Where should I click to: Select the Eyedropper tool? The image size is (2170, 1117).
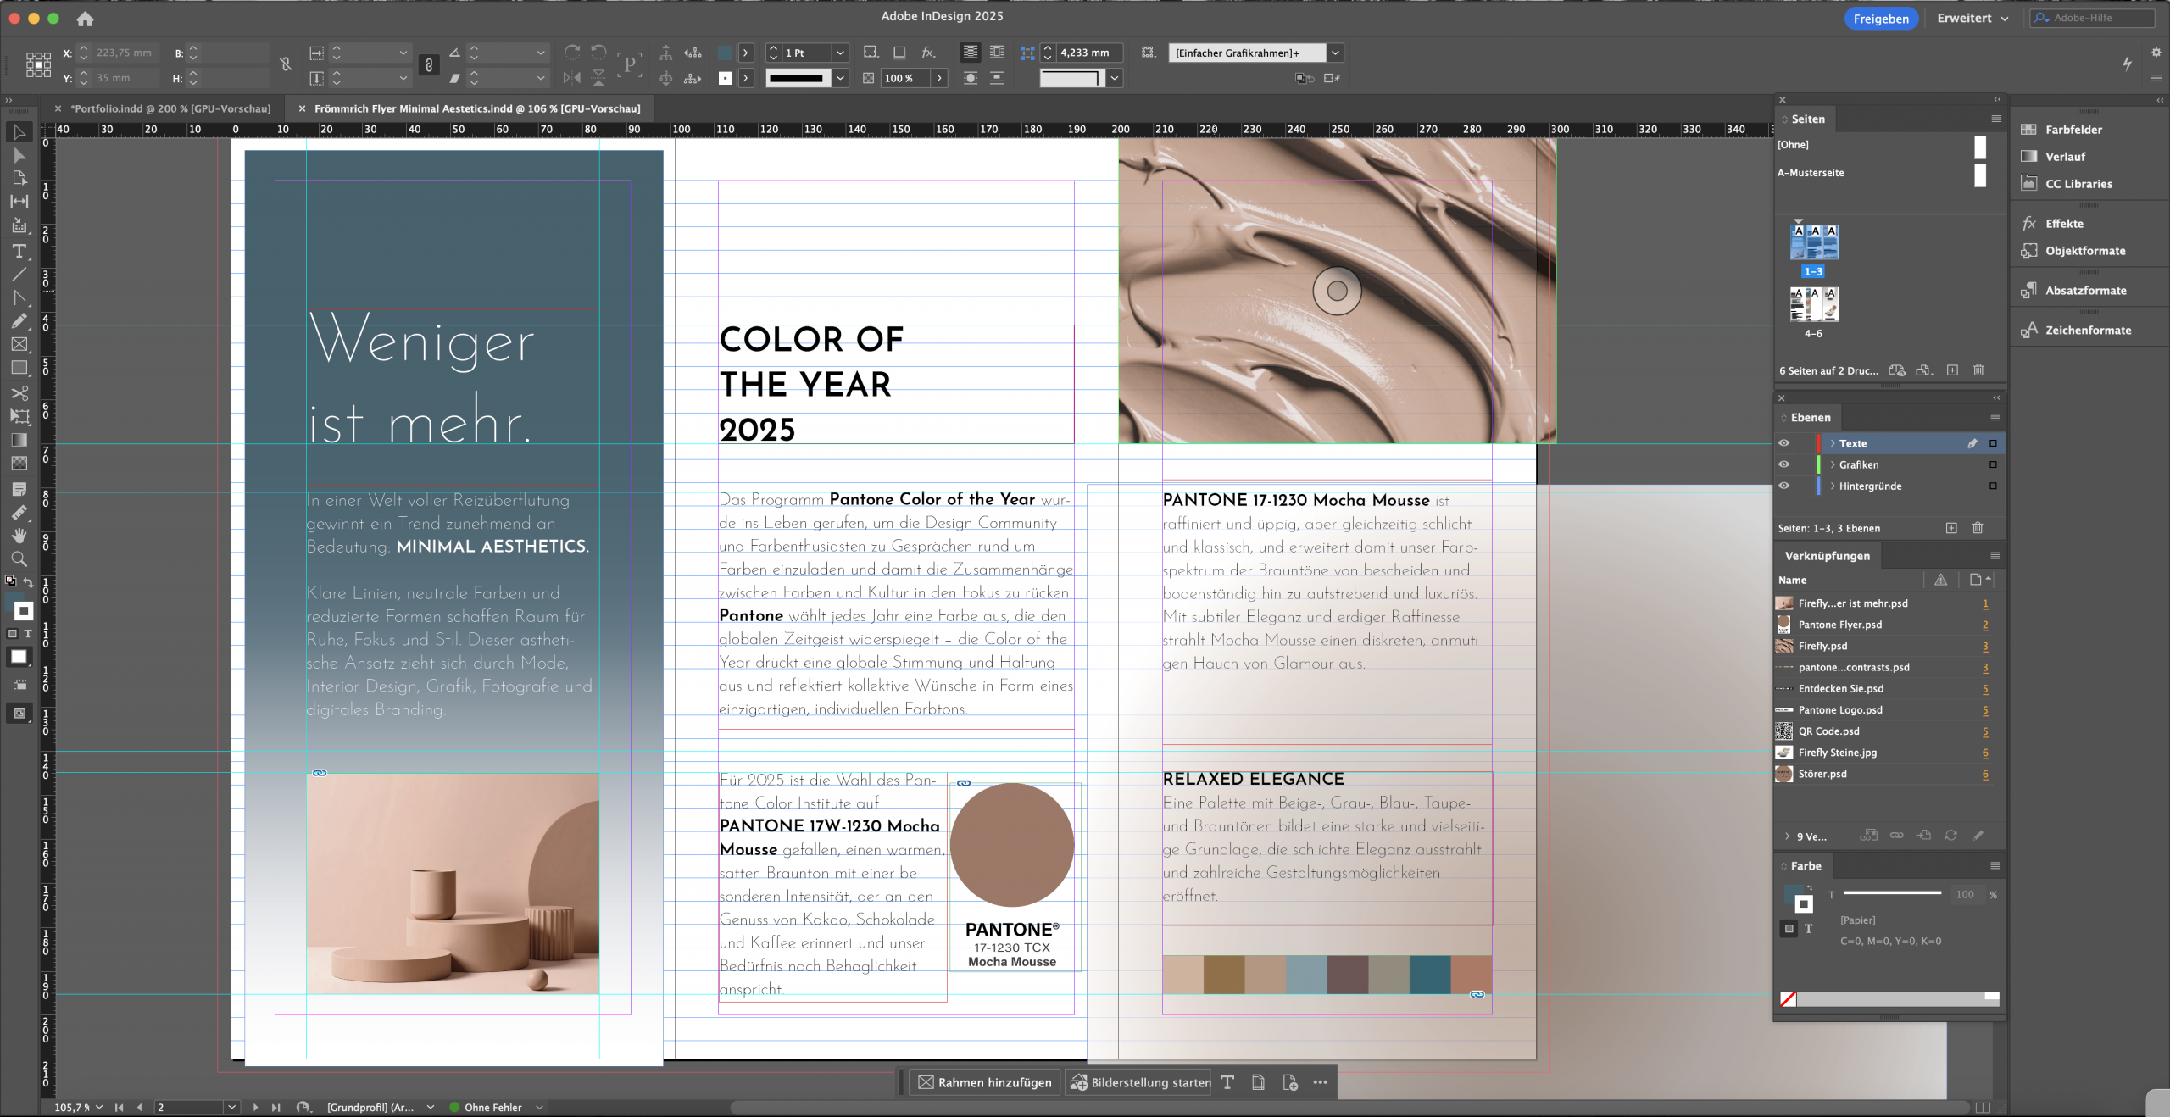(x=19, y=513)
